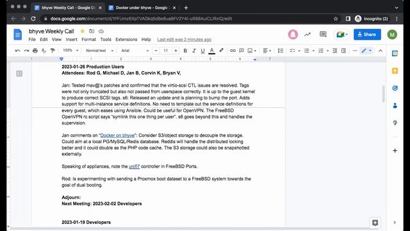Open line and paragraph spacing
Viewport: 410px width, 231px height.
coord(281,51)
